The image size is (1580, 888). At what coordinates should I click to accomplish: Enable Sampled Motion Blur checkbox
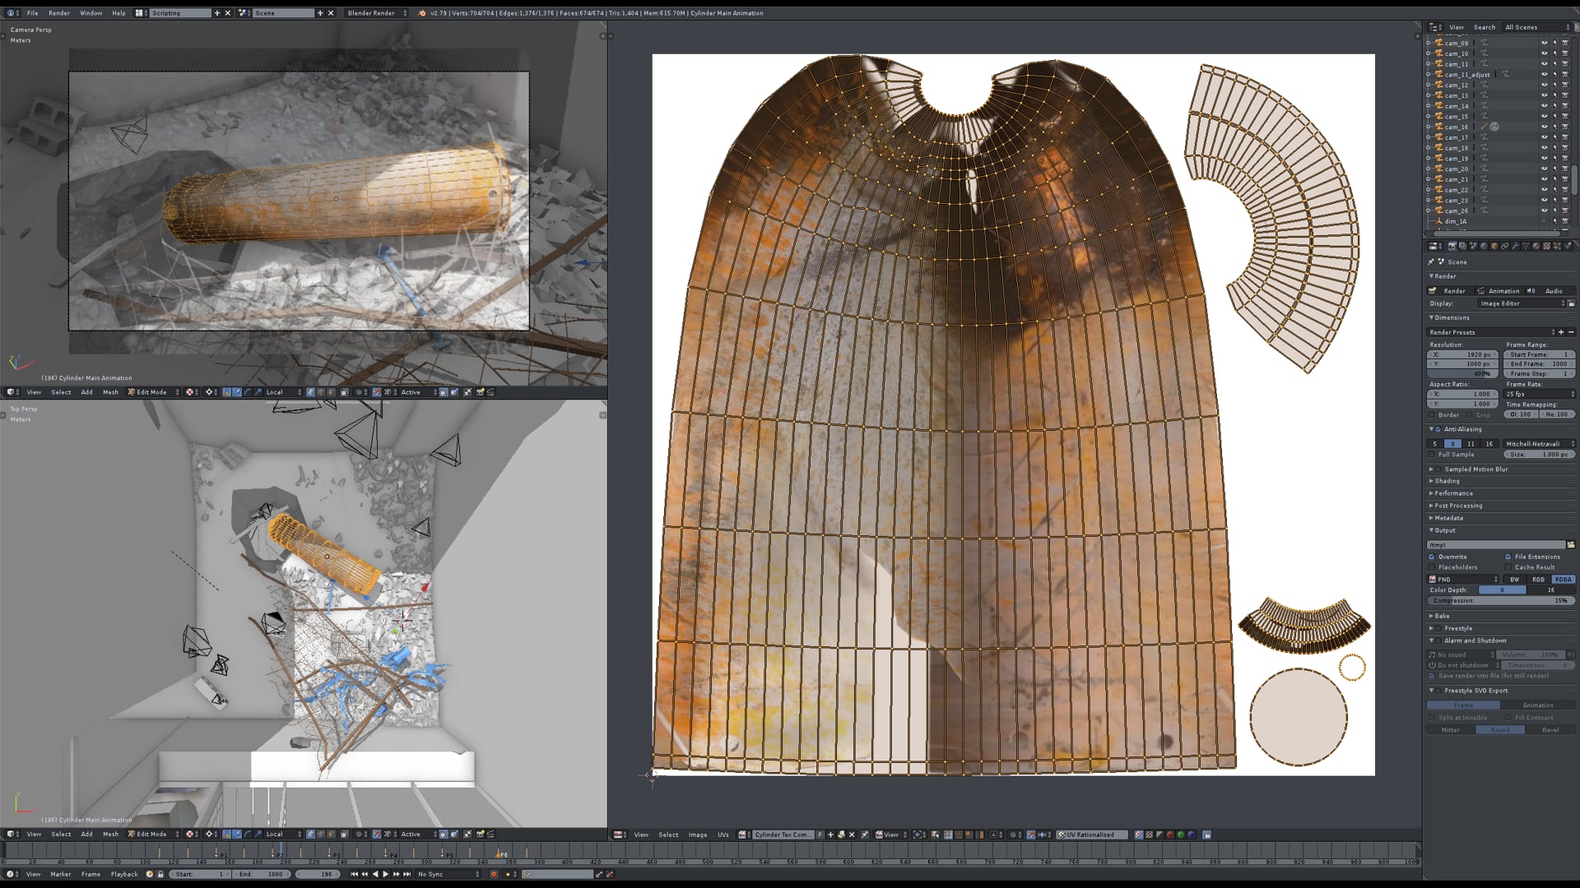pos(1438,469)
